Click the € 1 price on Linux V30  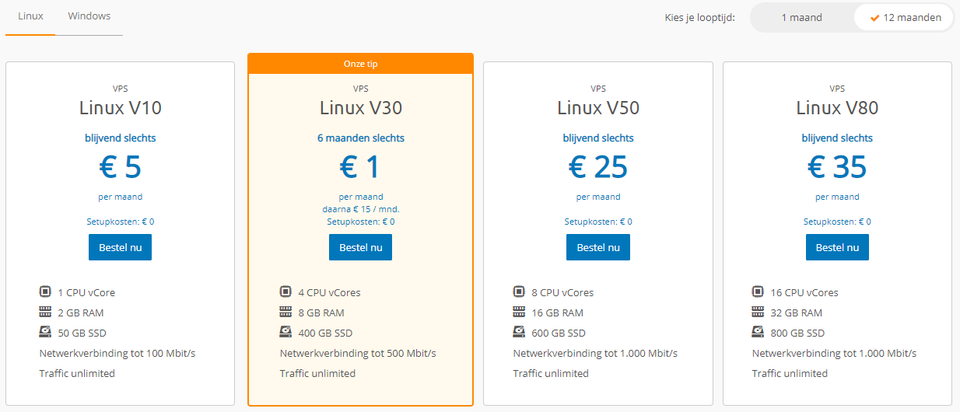360,167
